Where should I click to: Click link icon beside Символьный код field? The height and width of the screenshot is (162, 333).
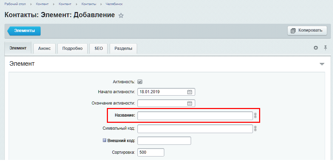pos(255,129)
